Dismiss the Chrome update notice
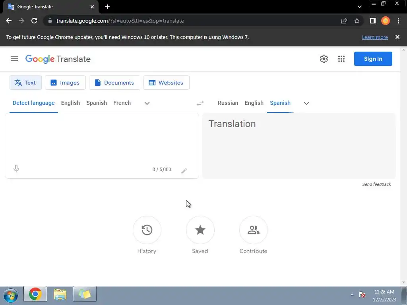 click(x=397, y=37)
